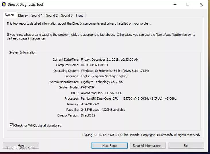Go to the Sound 3 tab
The height and width of the screenshot is (154, 210).
coord(67,15)
